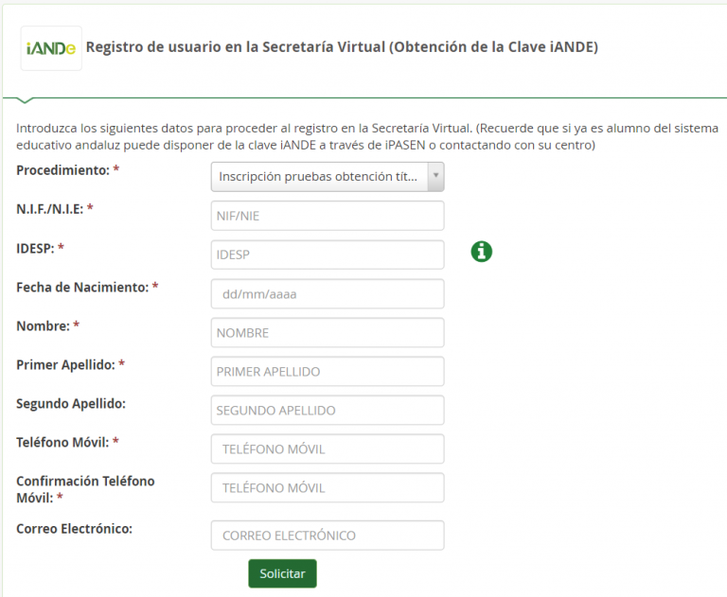The height and width of the screenshot is (597, 727).
Task: Select the dd/mm/aaaa birth date field
Action: click(327, 293)
